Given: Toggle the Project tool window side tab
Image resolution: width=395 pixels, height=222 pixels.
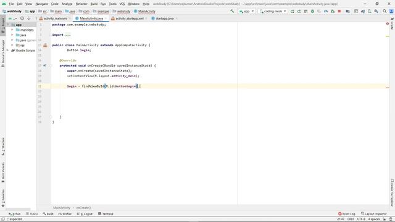Looking at the screenshot, I should point(3,25).
